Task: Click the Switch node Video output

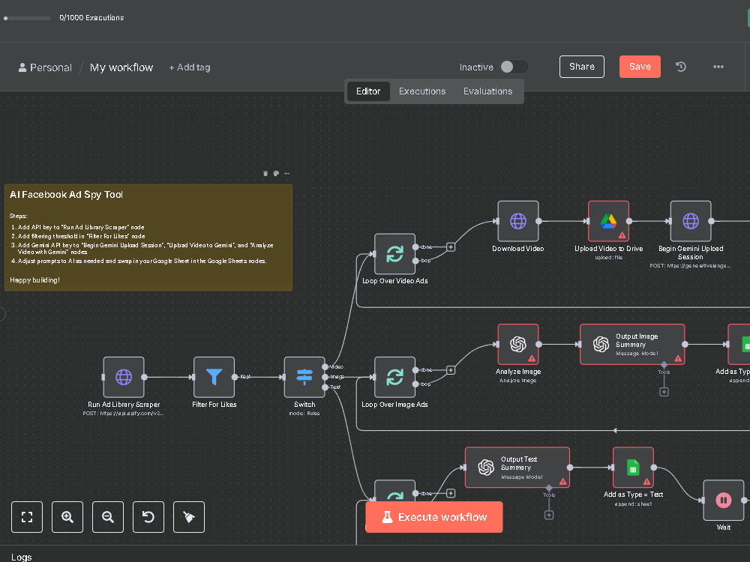Action: (x=325, y=367)
